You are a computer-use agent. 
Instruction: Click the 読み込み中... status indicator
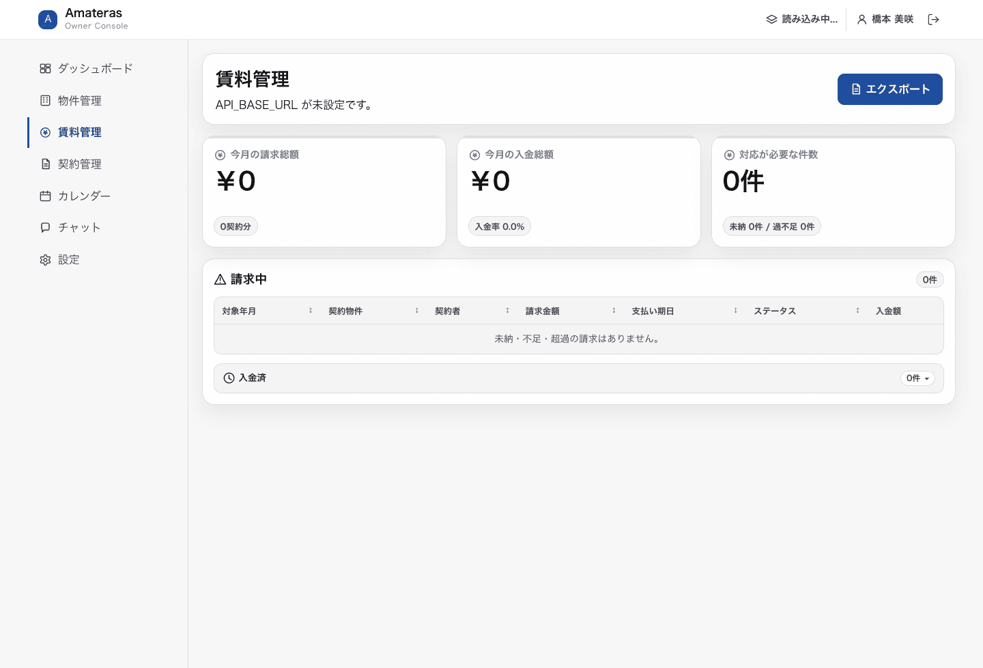(x=801, y=19)
